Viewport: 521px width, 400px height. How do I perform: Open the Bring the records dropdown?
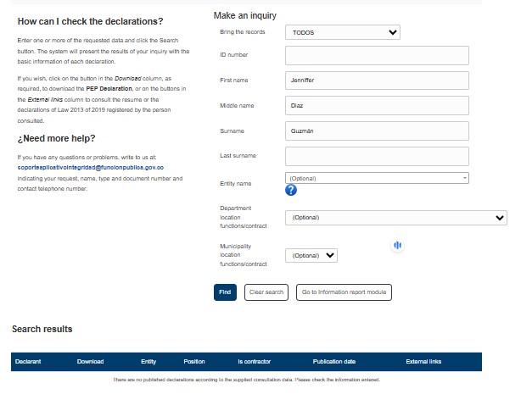tap(342, 32)
